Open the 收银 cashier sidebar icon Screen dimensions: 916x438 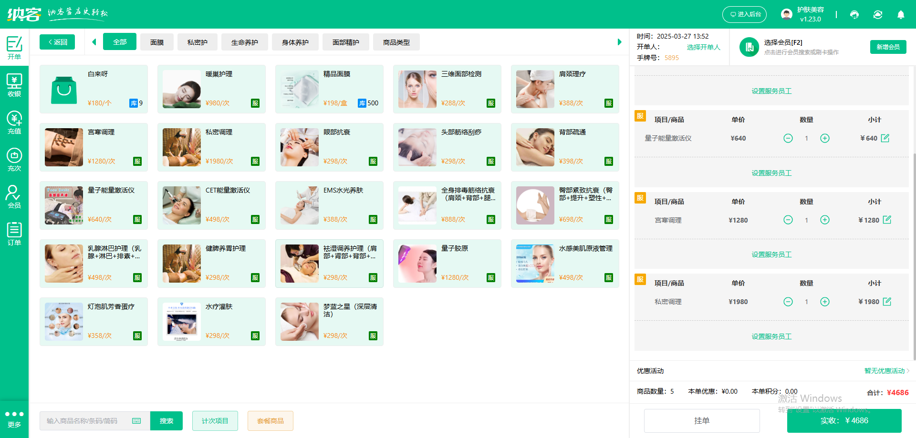pyautogui.click(x=14, y=85)
